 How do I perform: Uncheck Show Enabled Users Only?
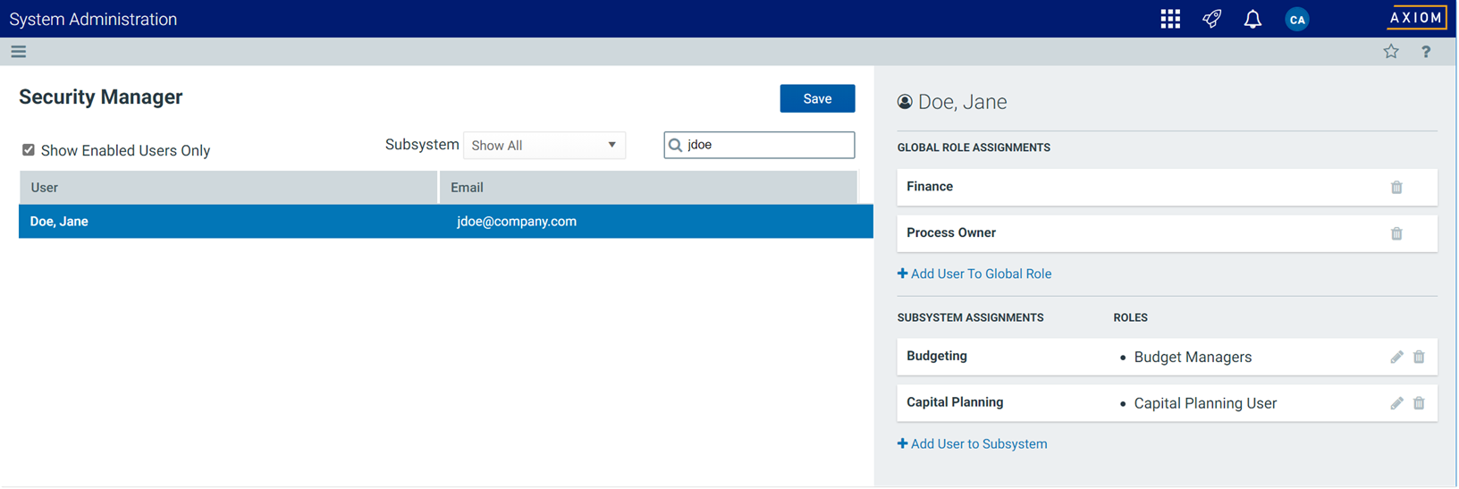[29, 150]
